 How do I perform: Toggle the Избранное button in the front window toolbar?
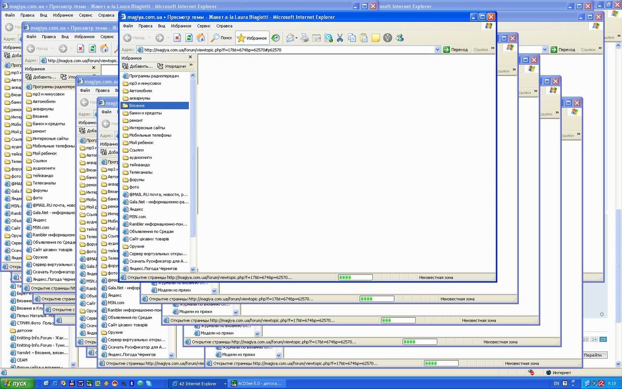(252, 38)
